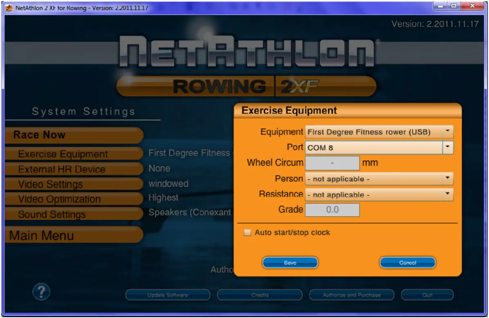
Task: Click the 'Highest' optimization value
Action: [x=163, y=198]
